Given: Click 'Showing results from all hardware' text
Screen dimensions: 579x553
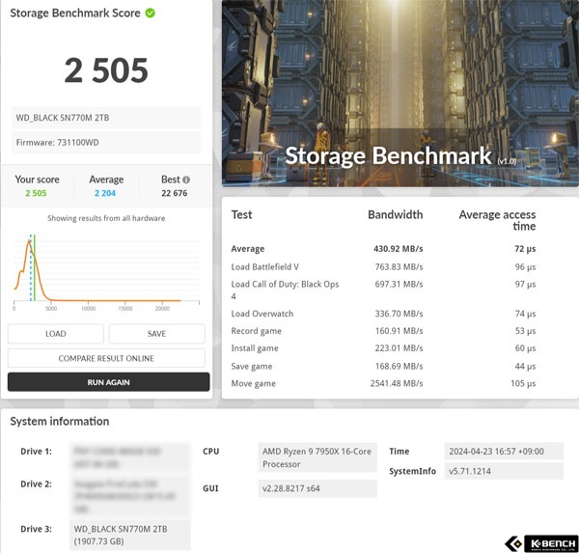Looking at the screenshot, I should 106,218.
